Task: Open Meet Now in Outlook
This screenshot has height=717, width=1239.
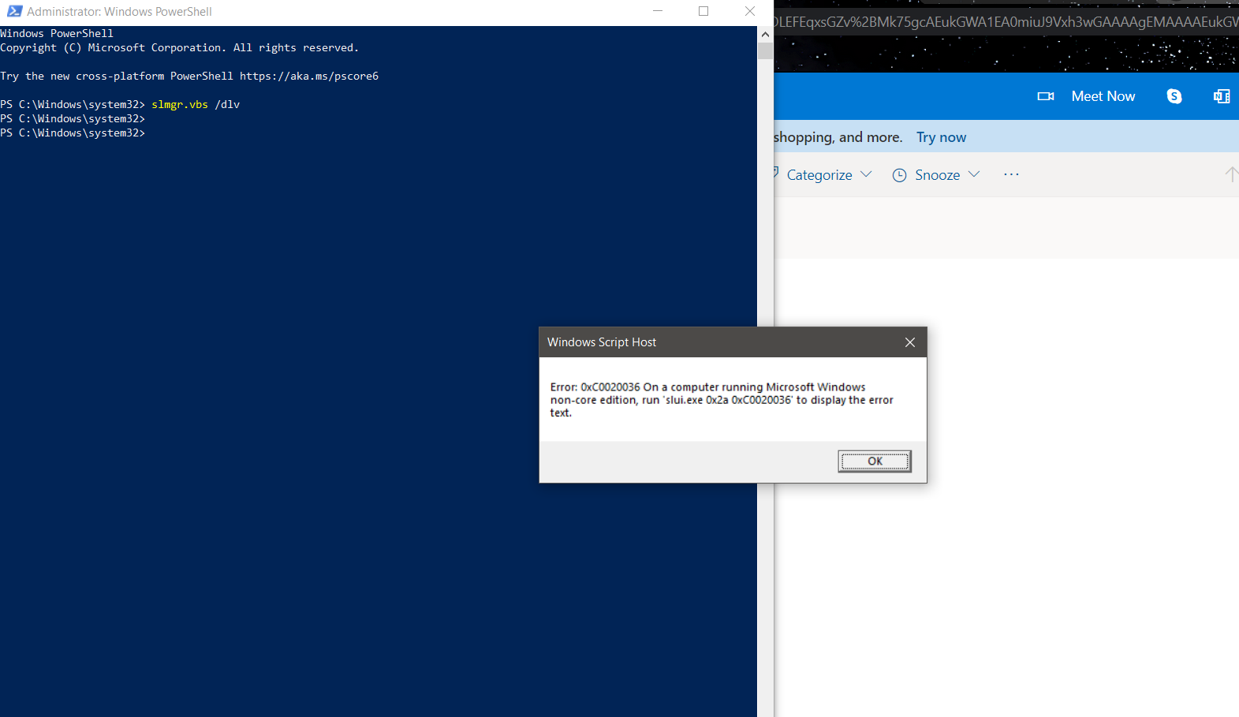Action: tap(1103, 96)
